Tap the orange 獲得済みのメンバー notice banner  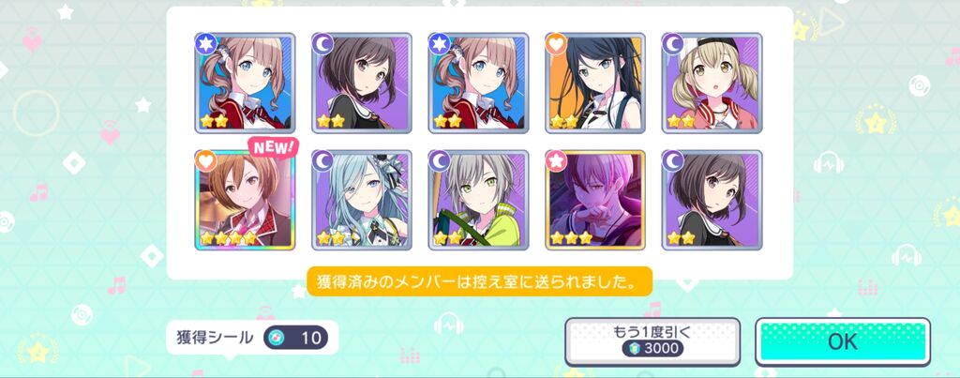pyautogui.click(x=479, y=281)
